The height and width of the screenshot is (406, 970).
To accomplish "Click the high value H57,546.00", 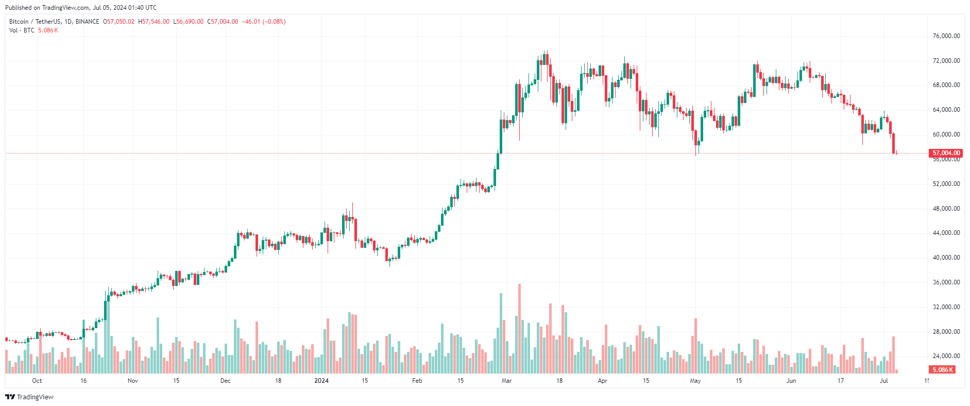I will pos(154,22).
